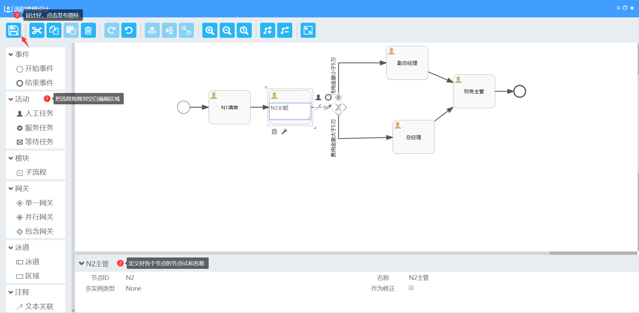Viewport: 639px width, 313px height.
Task: Select 单一网关 in palette
Action: point(35,203)
